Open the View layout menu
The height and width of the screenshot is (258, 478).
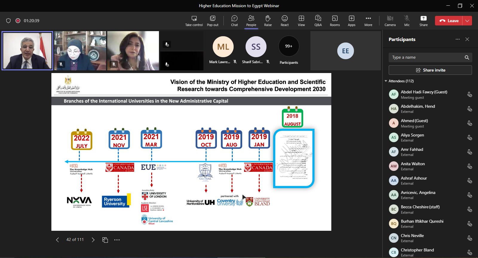point(301,21)
